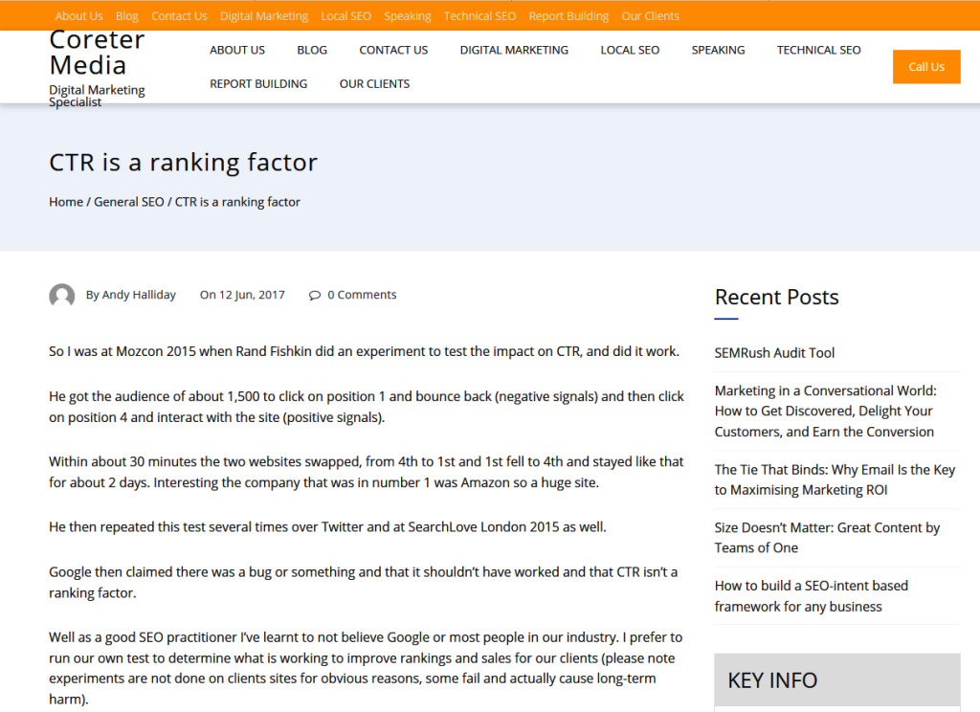Select Local SEO in the top bar
The width and height of the screenshot is (980, 712).
345,15
